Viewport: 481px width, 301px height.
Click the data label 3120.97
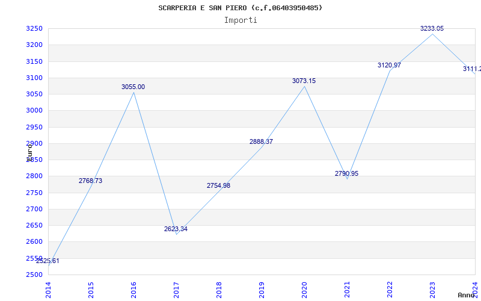click(389, 66)
